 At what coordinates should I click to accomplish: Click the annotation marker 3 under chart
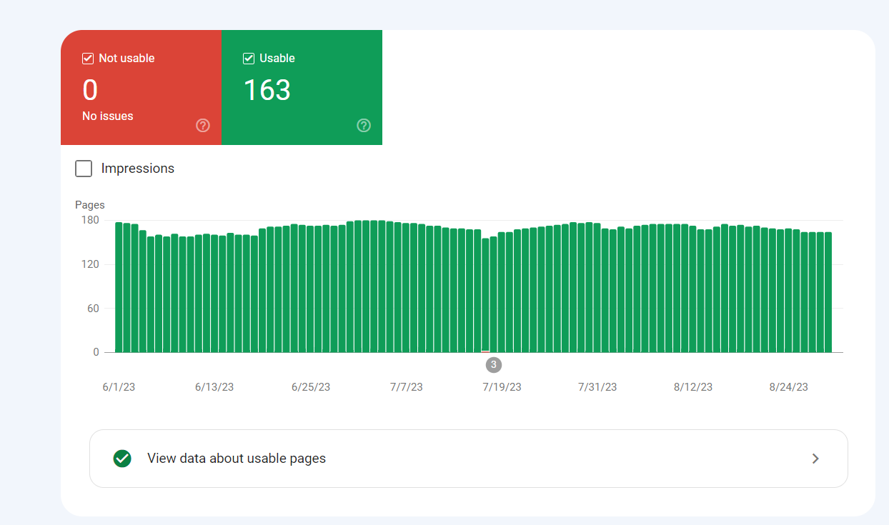(493, 365)
